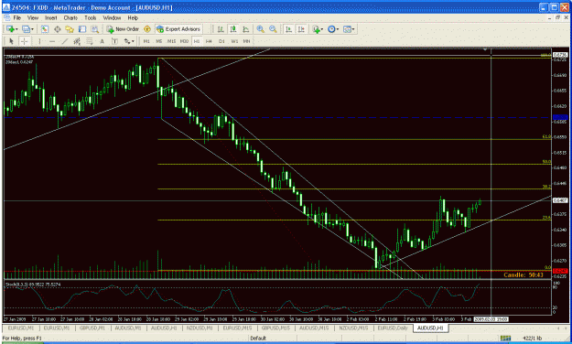Switch chart to line chart style

(x=246, y=29)
